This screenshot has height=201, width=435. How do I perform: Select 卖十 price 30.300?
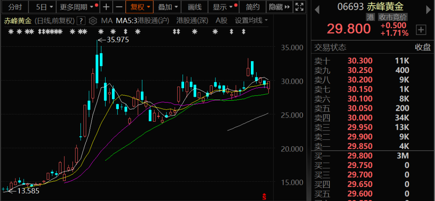360,61
